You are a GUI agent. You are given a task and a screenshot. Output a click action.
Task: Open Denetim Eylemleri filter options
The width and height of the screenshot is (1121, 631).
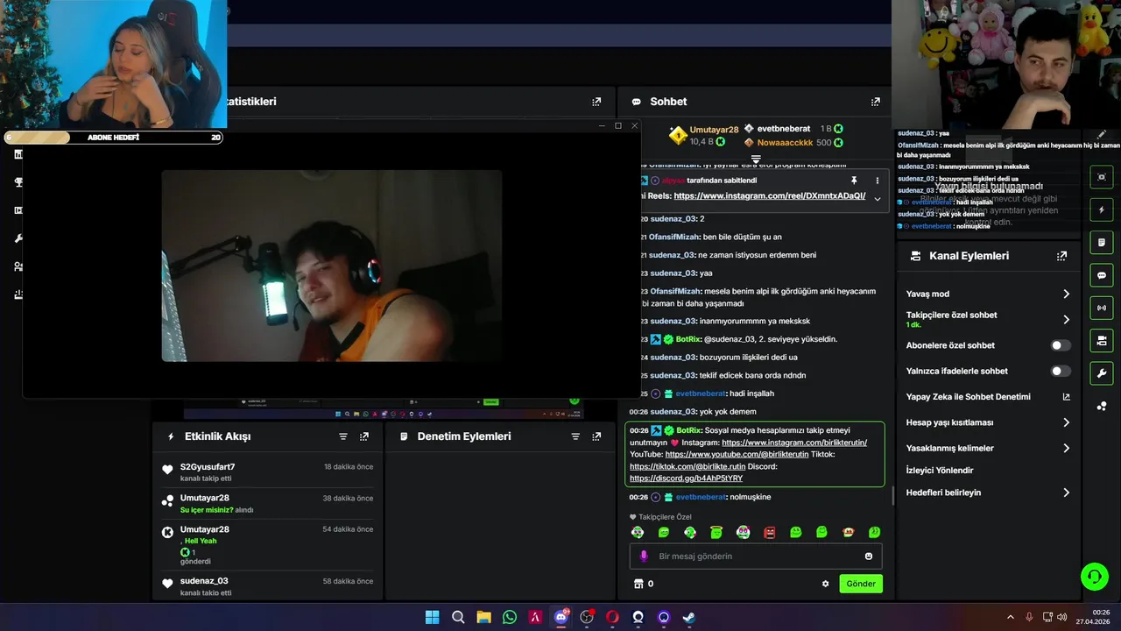pos(575,436)
